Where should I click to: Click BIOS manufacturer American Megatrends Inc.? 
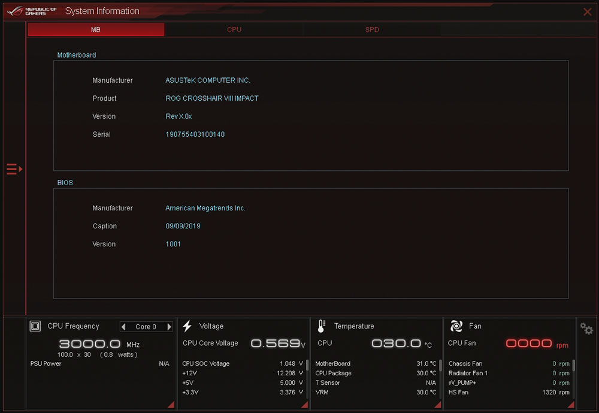205,208
